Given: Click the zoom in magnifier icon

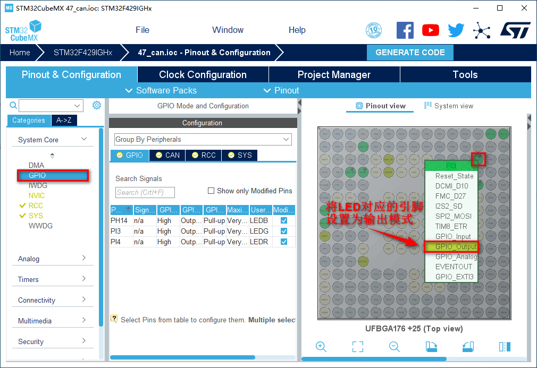Looking at the screenshot, I should [x=321, y=347].
